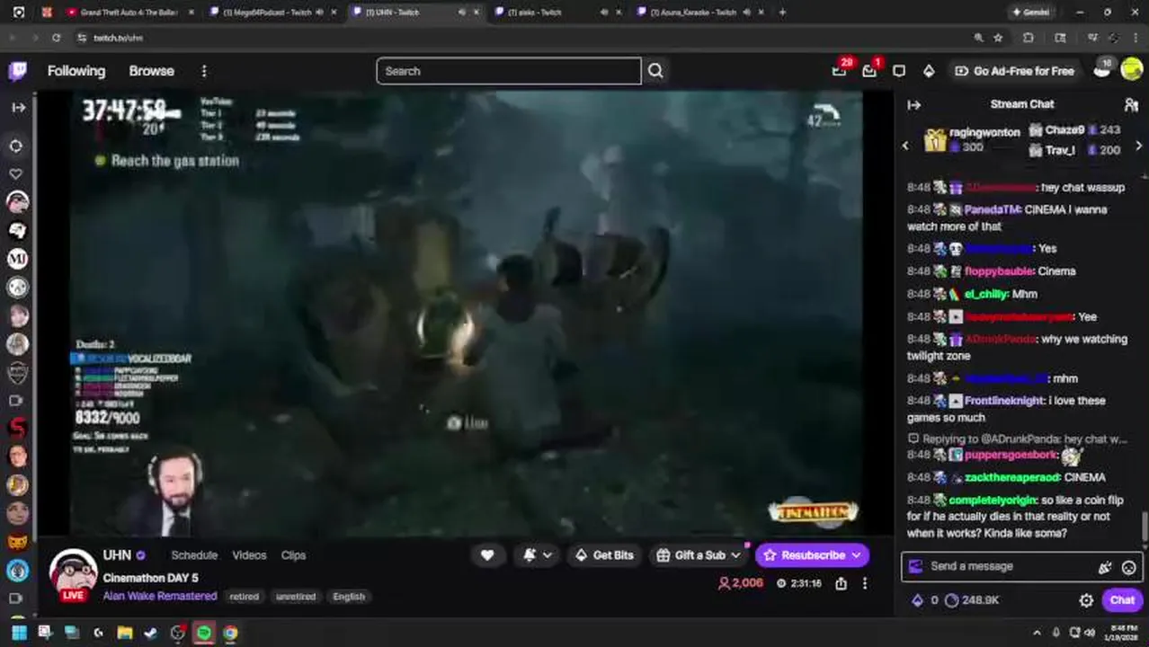Mute the Asuna_Karaoke tab audio icon
The height and width of the screenshot is (647, 1149).
click(745, 13)
